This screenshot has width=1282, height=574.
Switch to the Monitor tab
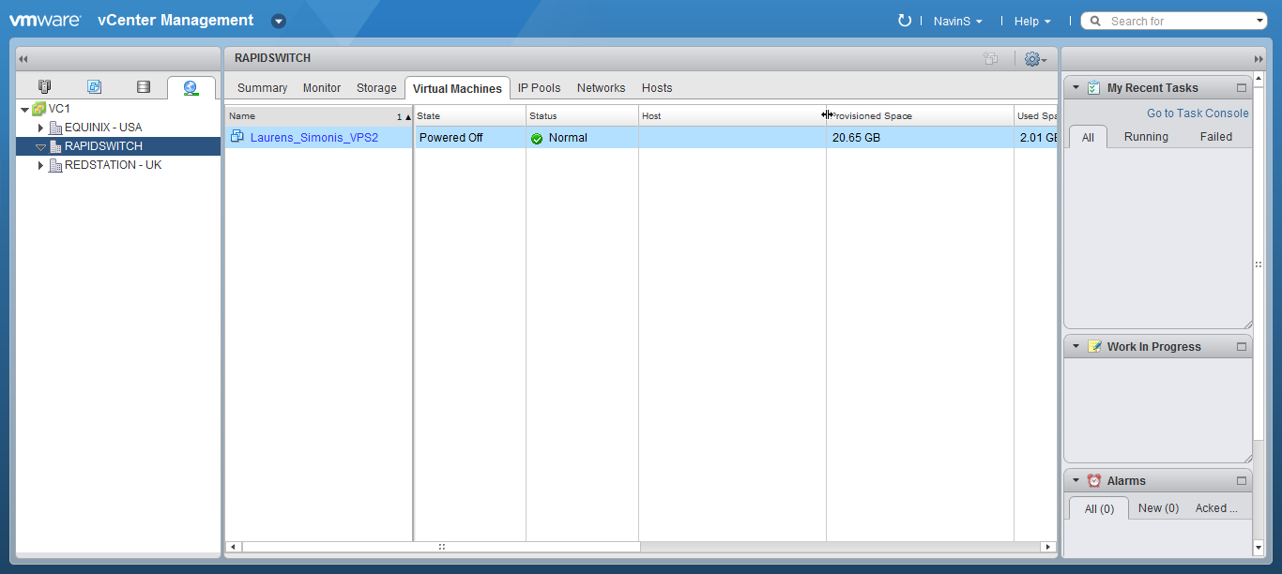322,87
